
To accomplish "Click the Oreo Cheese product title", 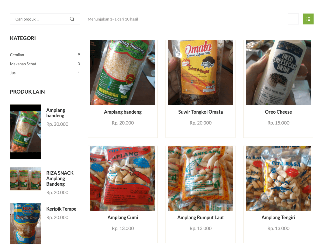I will coord(278,112).
